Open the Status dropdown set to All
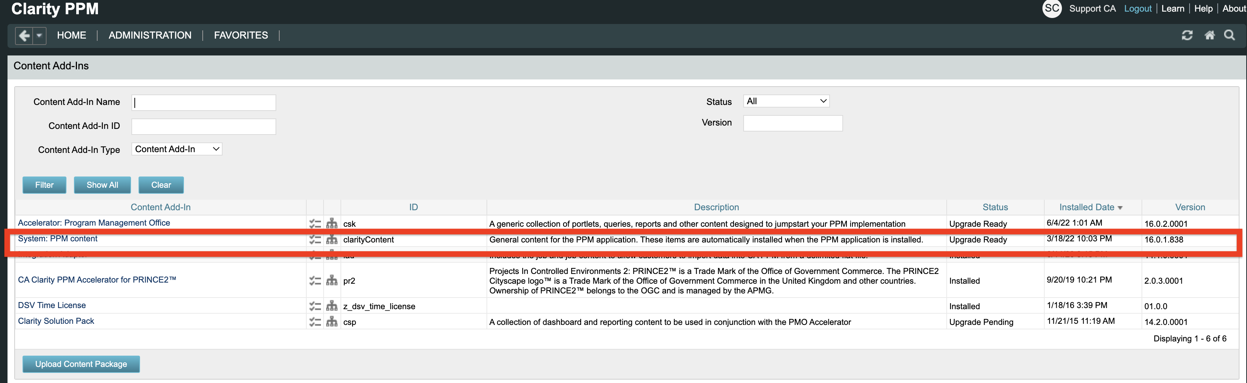Screen dimensions: 1247x383 [x=786, y=101]
